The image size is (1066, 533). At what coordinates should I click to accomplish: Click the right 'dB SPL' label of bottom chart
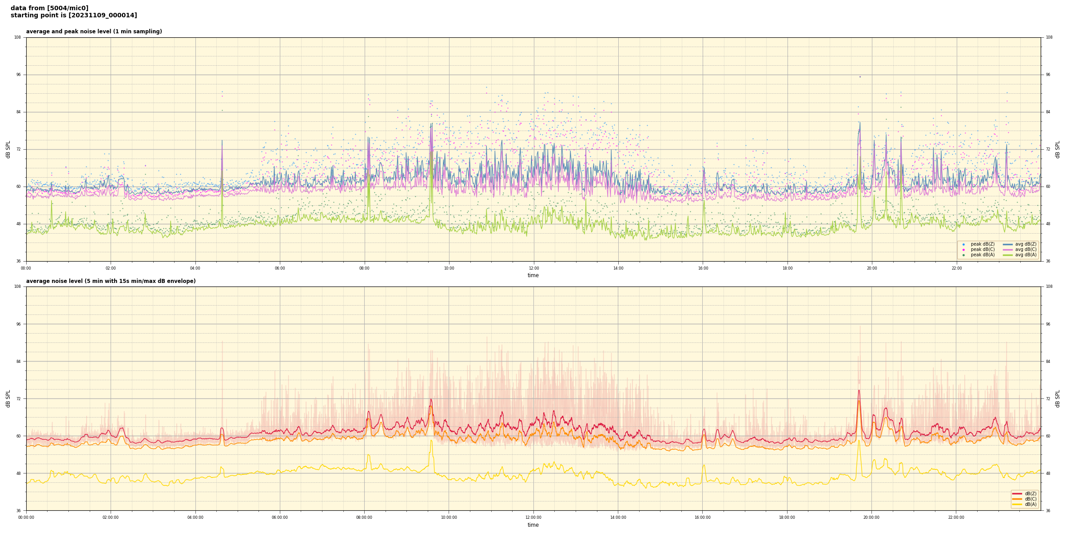[1058, 398]
